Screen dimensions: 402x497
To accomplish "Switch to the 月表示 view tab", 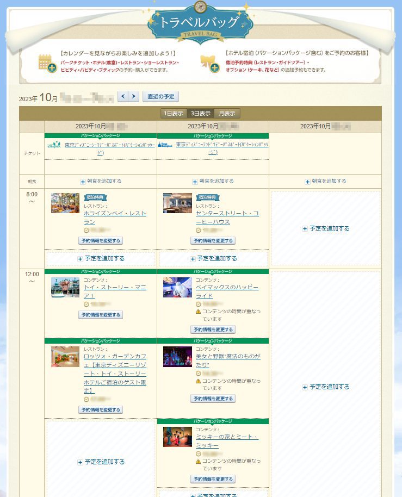I will [227, 114].
